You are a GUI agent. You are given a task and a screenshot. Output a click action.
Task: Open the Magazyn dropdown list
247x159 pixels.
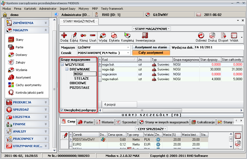pos(128,48)
